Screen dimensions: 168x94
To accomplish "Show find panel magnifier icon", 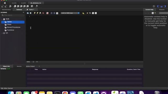I will [x=90, y=13].
